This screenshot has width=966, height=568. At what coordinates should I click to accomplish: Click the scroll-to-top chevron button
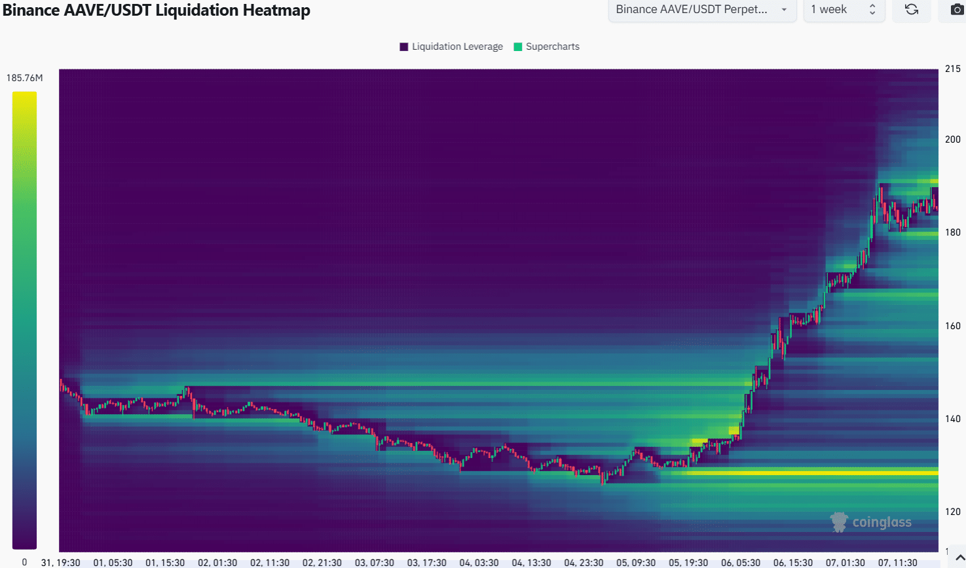tap(959, 558)
